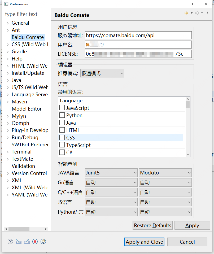Click the language list scroll-down arrow
Viewport: 214px width, 254px height.
tap(187, 155)
